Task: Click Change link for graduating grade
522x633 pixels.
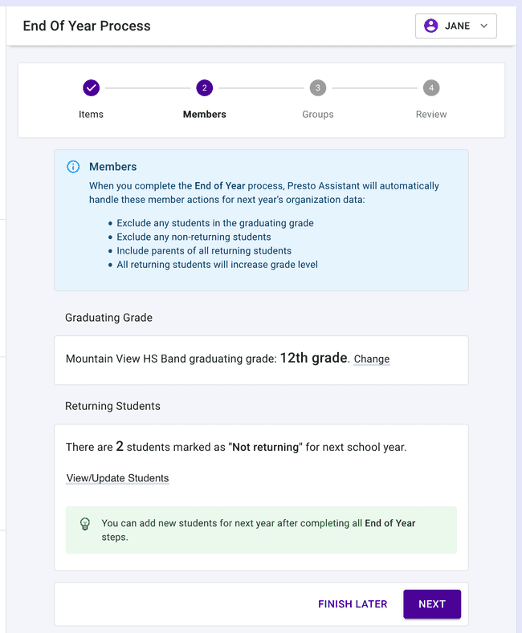Action: click(x=372, y=359)
